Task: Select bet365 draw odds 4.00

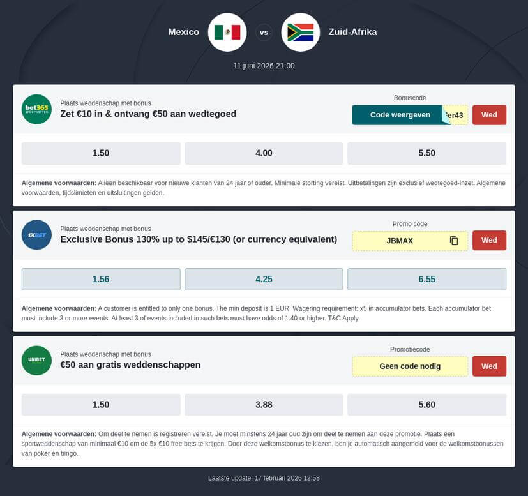Action: click(x=264, y=153)
